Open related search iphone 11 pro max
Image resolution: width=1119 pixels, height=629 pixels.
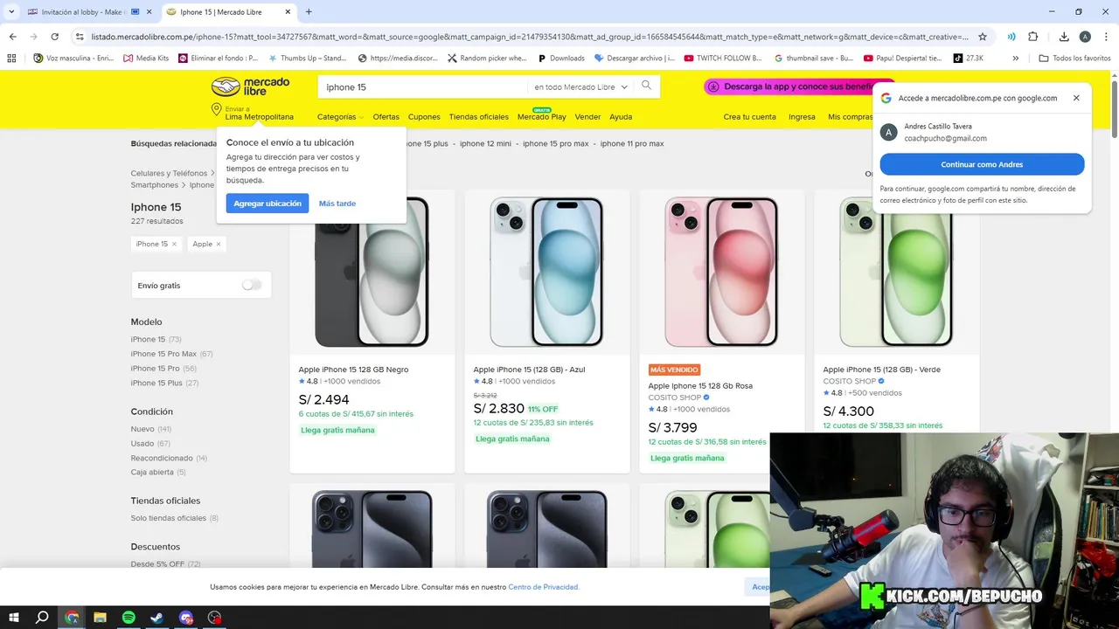(632, 143)
